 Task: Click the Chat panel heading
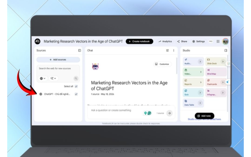90,51
